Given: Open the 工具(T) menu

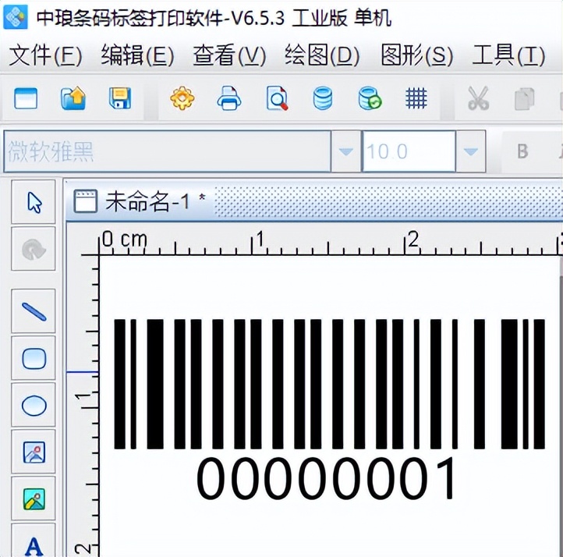Looking at the screenshot, I should point(508,55).
